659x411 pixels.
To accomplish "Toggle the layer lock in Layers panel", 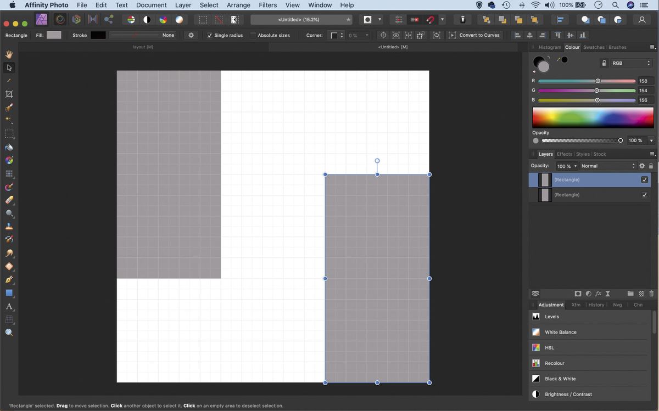I will click(651, 166).
